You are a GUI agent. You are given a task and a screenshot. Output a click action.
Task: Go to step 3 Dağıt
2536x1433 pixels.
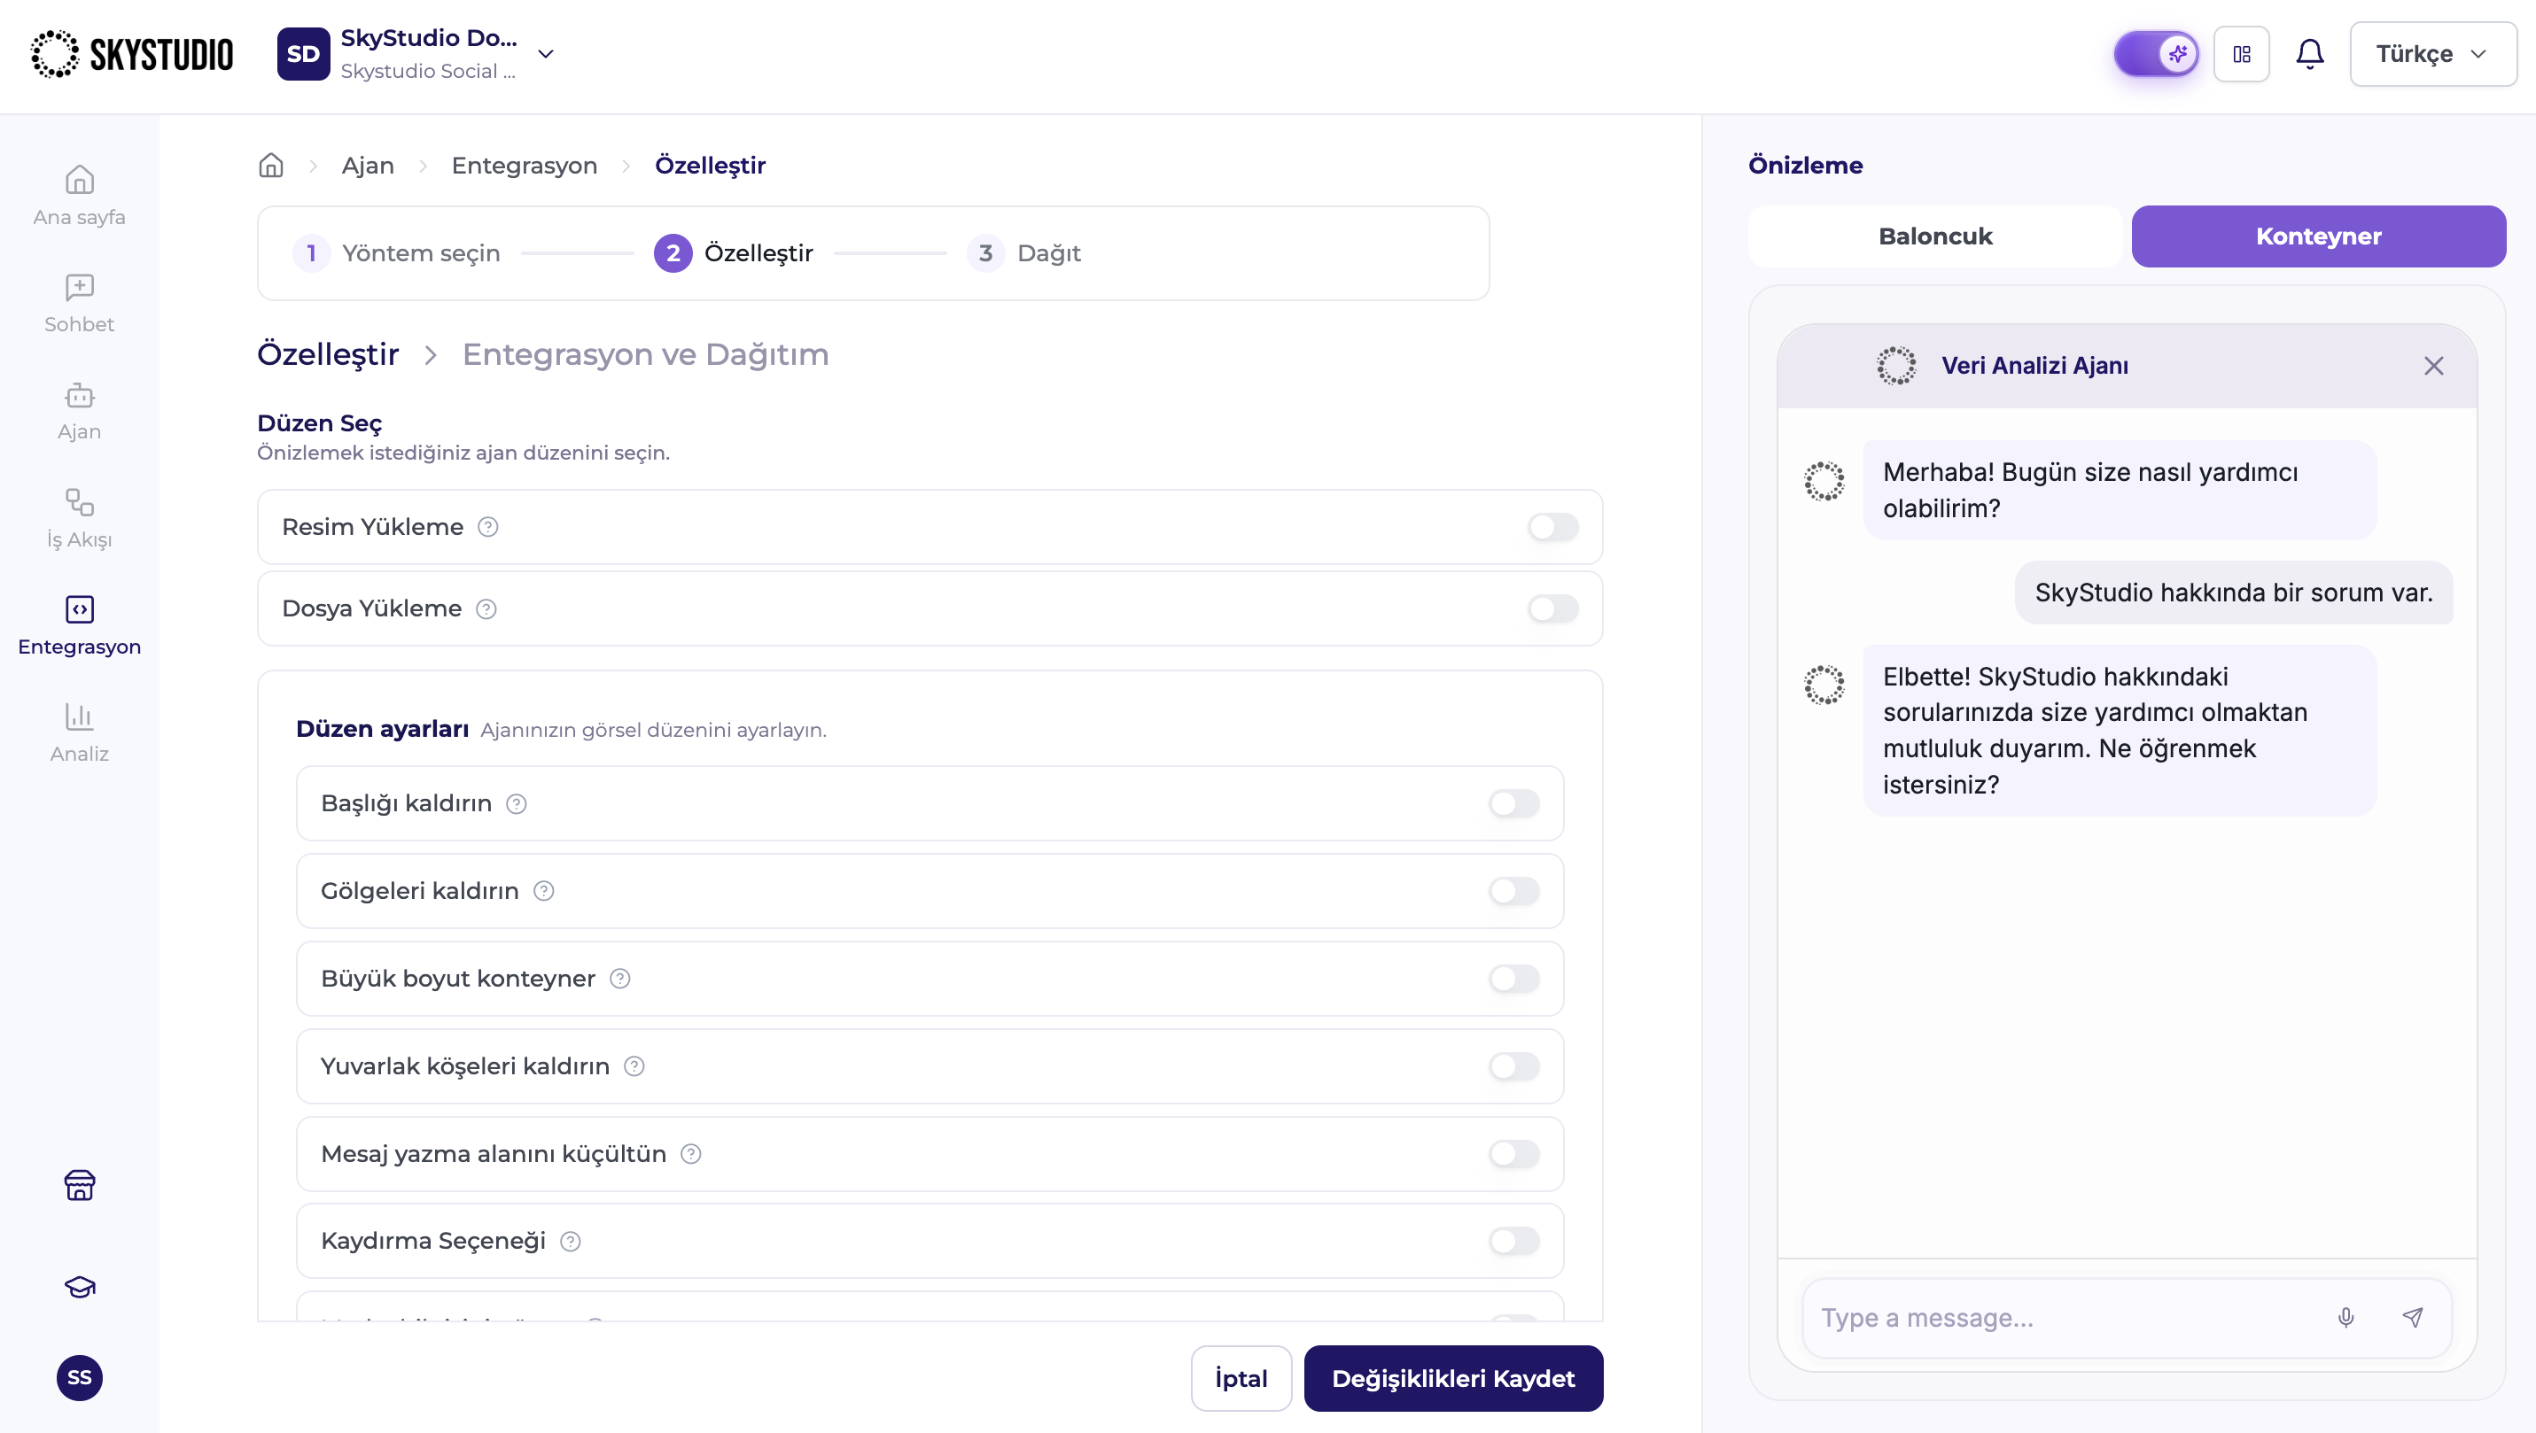[x=1023, y=254]
